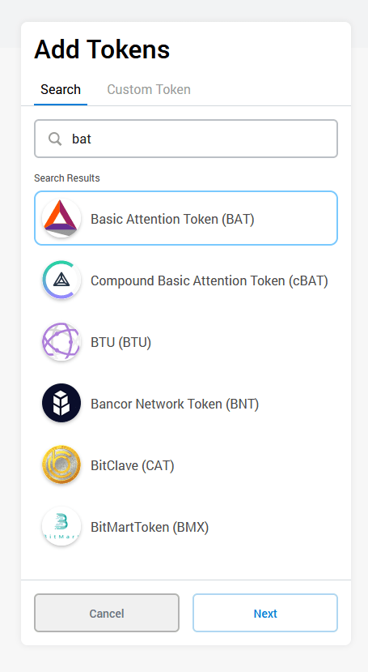Choose BitMartToken (BMX) result text
Image resolution: width=368 pixels, height=672 pixels.
click(150, 527)
